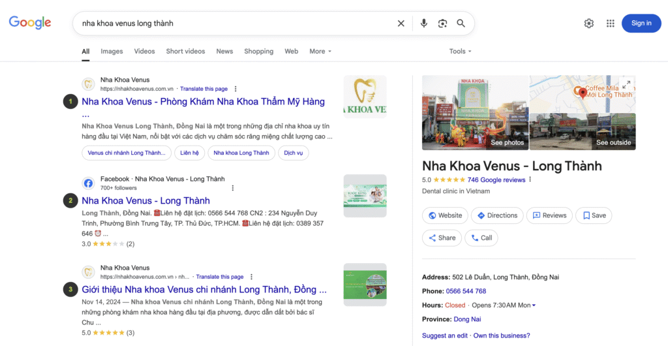Open three-dot menu for first nhakhoavenus.com.vn result

tap(235, 89)
